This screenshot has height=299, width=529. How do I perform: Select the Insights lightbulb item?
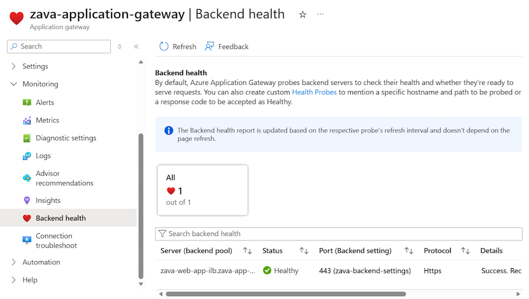point(27,200)
